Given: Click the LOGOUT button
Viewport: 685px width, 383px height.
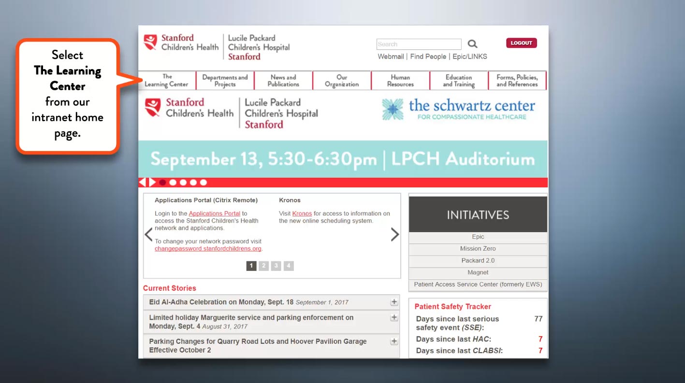Looking at the screenshot, I should click(521, 43).
